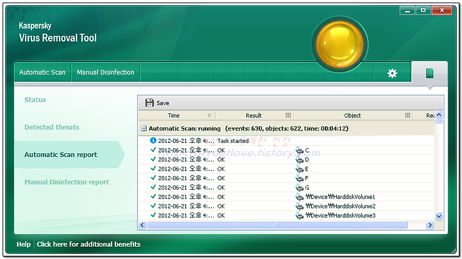Click the green checkmark on C row
Image resolution: width=462 pixels, height=259 pixels.
point(153,150)
